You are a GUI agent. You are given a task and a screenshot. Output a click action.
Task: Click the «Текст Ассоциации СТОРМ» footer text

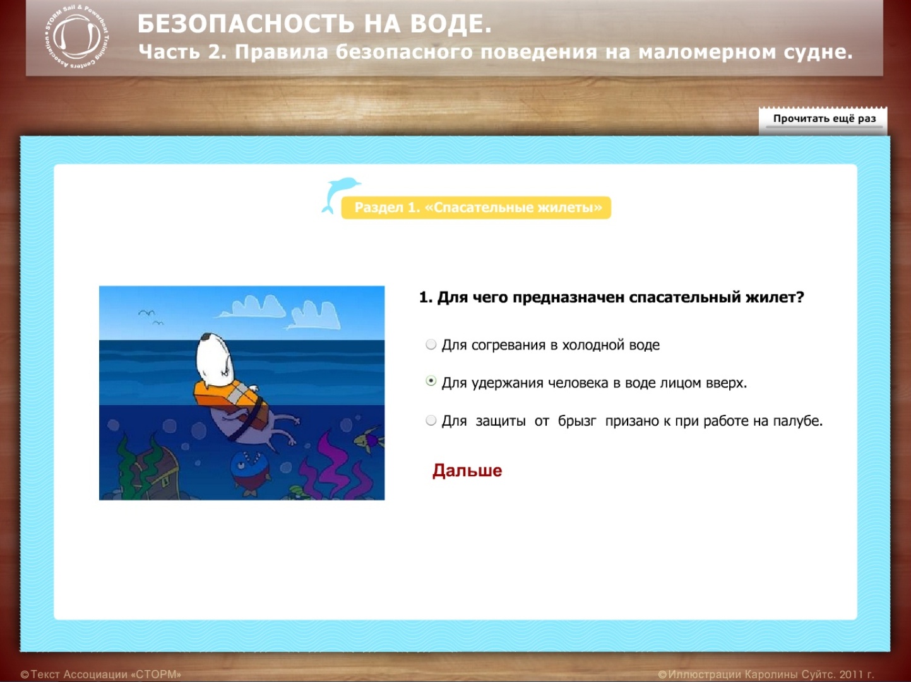pos(101,674)
